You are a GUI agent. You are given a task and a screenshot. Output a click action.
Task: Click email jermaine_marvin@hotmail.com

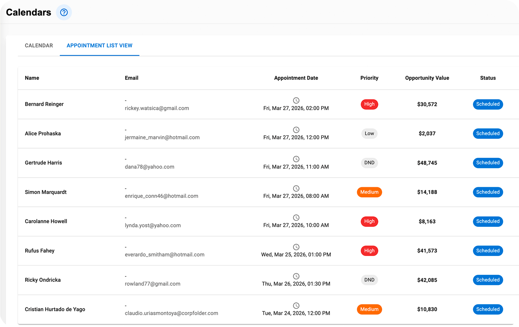[x=162, y=137]
